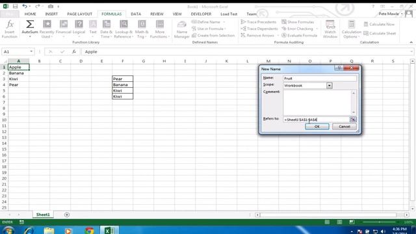Click the Refers to range field
This screenshot has height=234, width=416.
317,120
